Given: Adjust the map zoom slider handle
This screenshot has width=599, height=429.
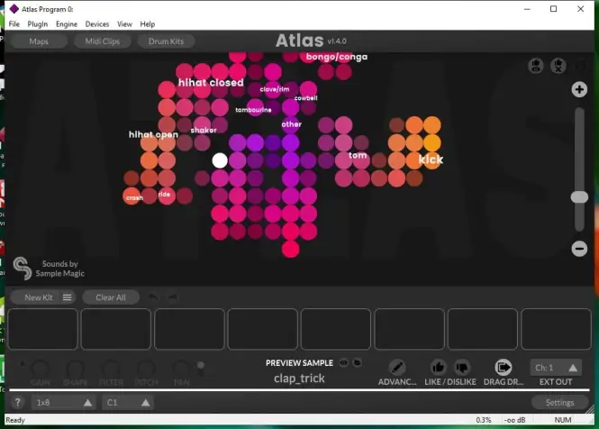Looking at the screenshot, I should point(579,196).
